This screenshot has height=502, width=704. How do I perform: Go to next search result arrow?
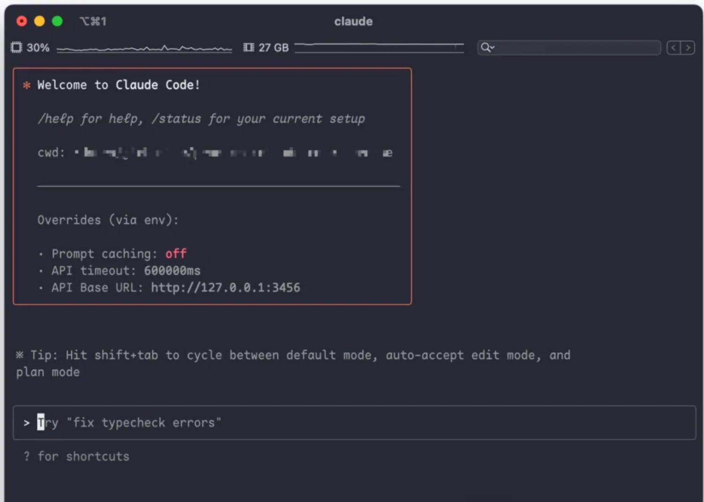[688, 48]
